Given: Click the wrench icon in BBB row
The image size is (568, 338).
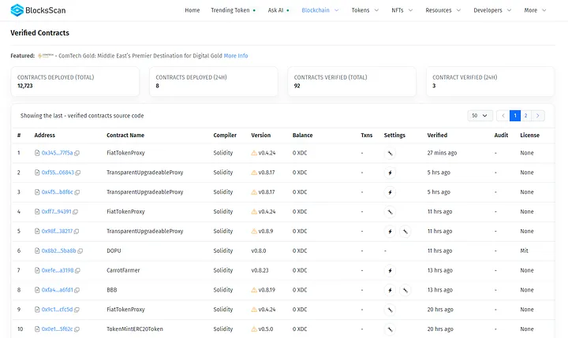Looking at the screenshot, I should [x=405, y=290].
